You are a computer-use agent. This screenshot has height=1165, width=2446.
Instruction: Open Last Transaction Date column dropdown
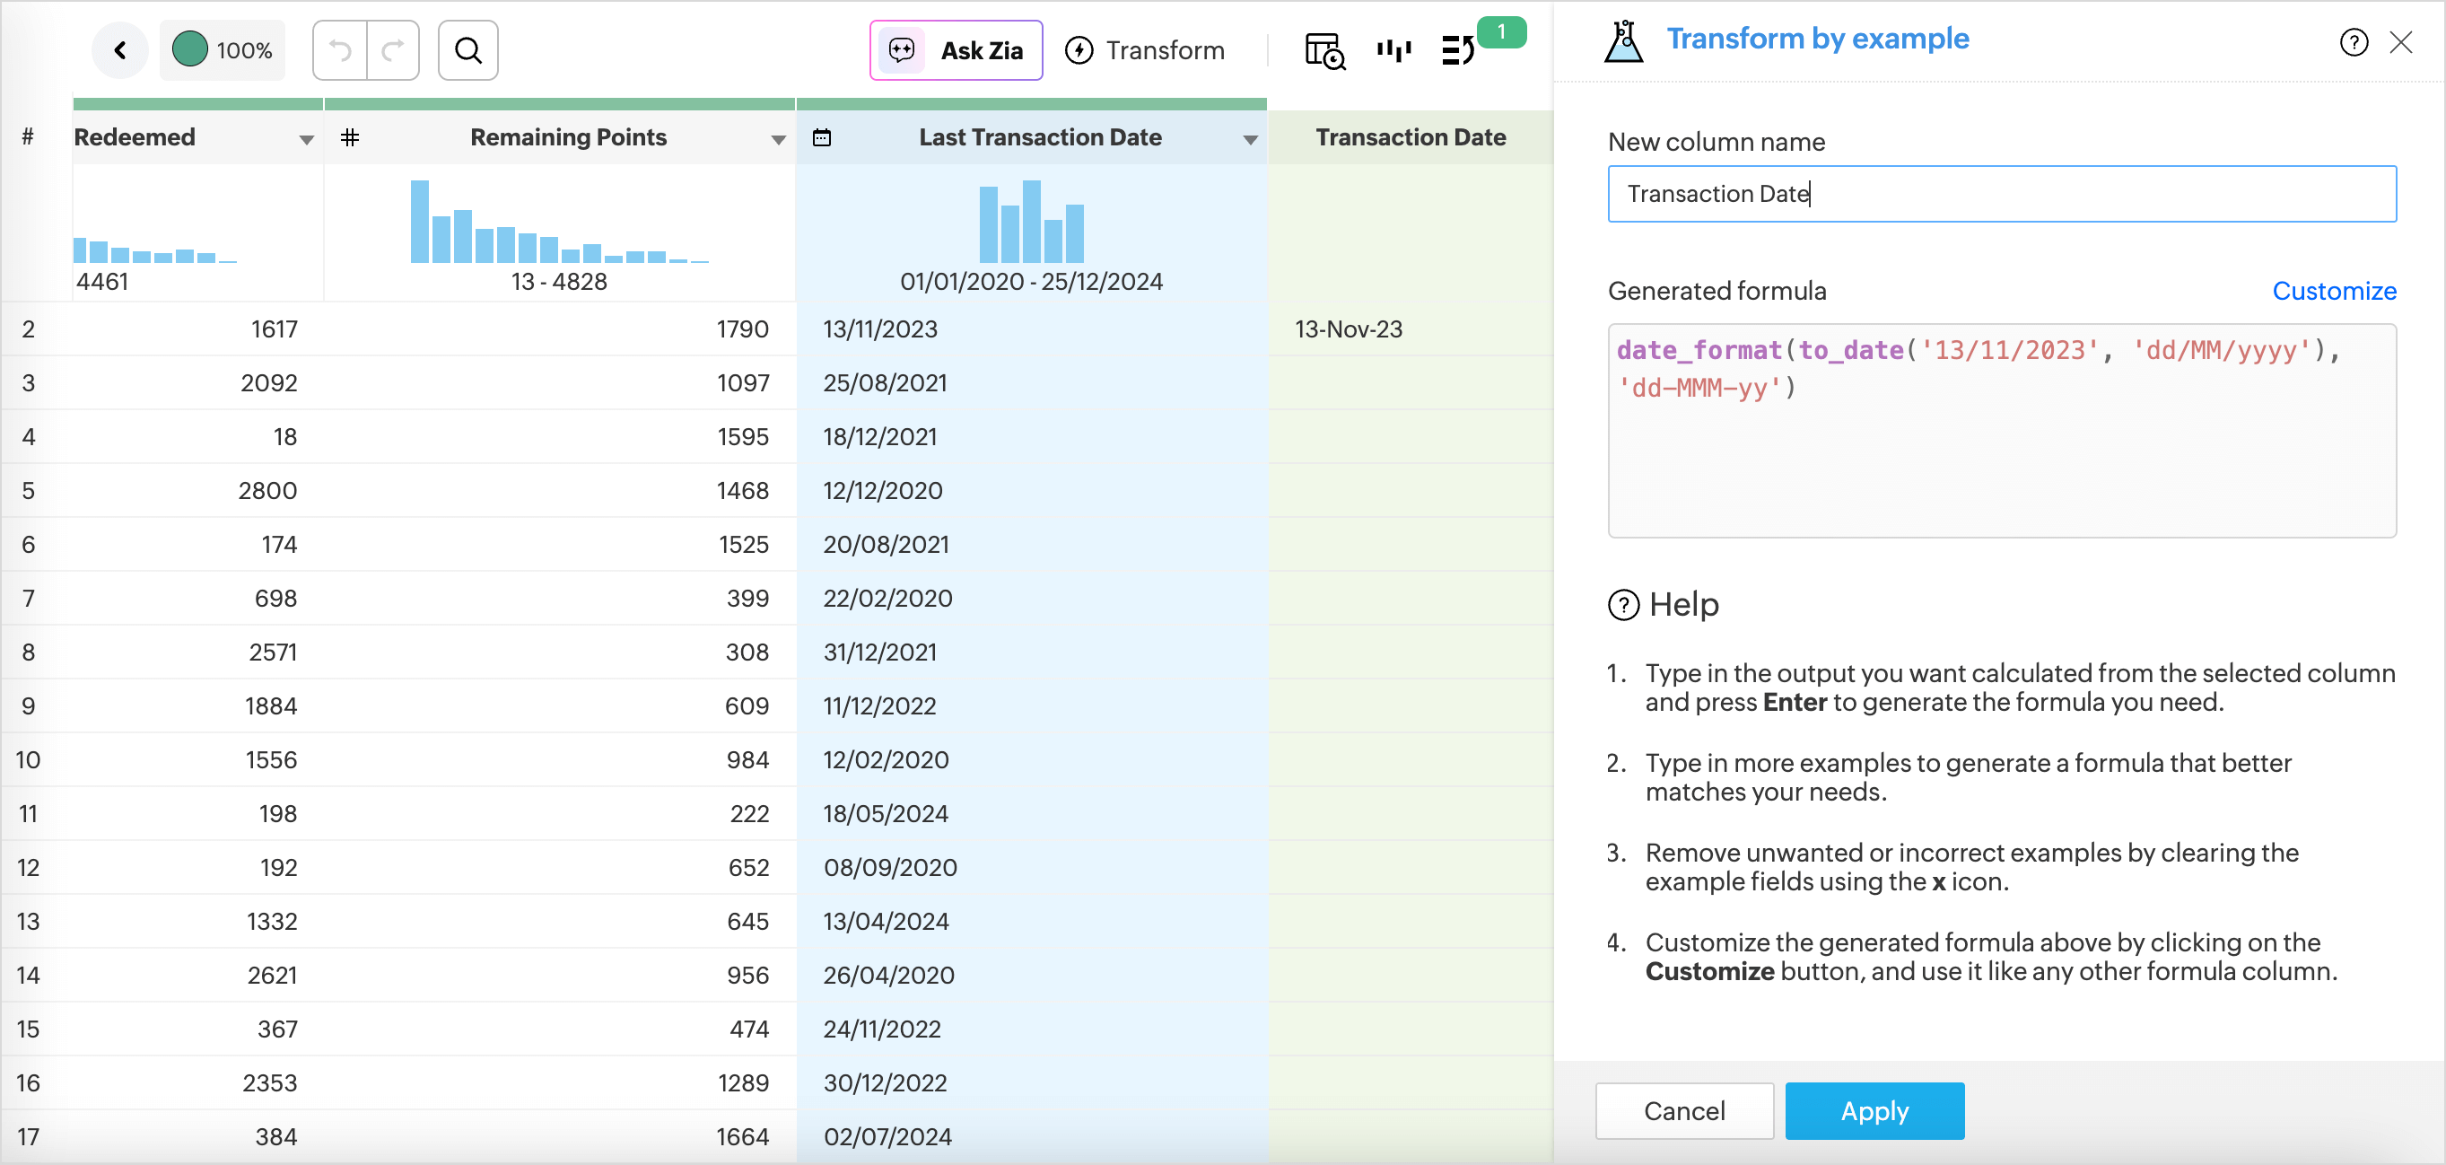(x=1250, y=140)
